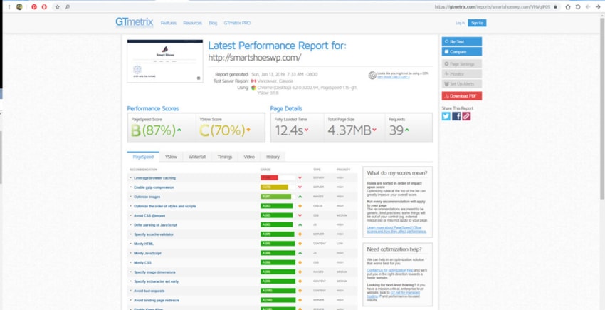Click the Pinterest extension icon in browser bar
This screenshot has height=310, width=605.
point(34,6)
